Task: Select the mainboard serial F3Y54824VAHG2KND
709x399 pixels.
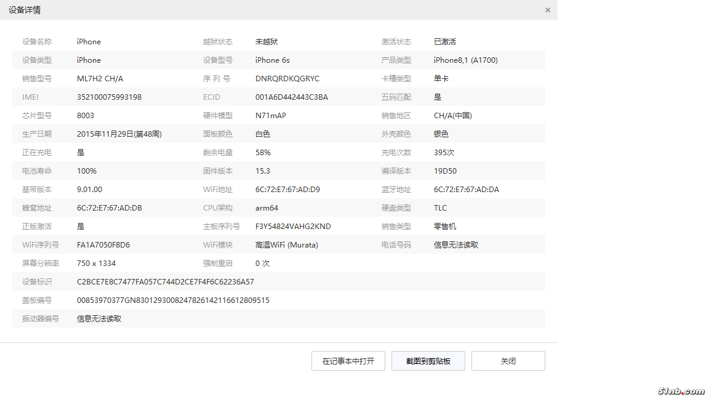Action: coord(293,227)
